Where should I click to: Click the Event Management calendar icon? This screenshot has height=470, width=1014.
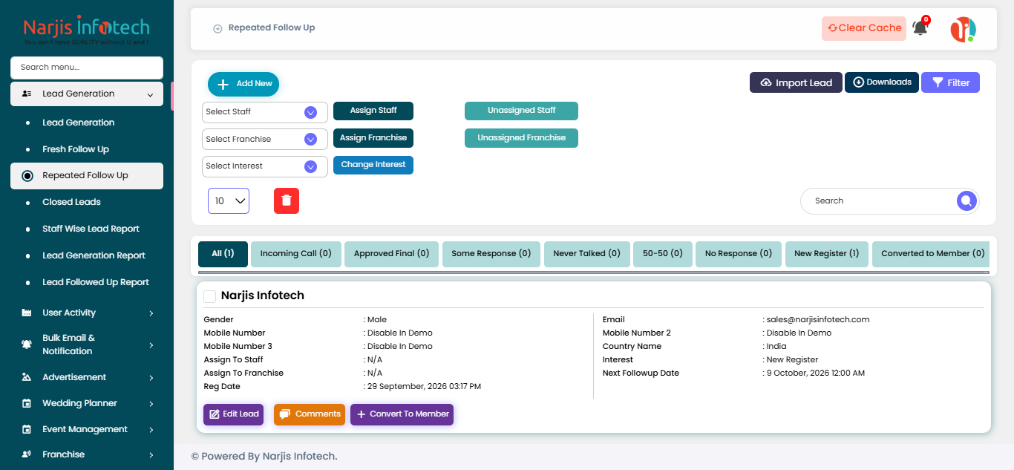[27, 430]
